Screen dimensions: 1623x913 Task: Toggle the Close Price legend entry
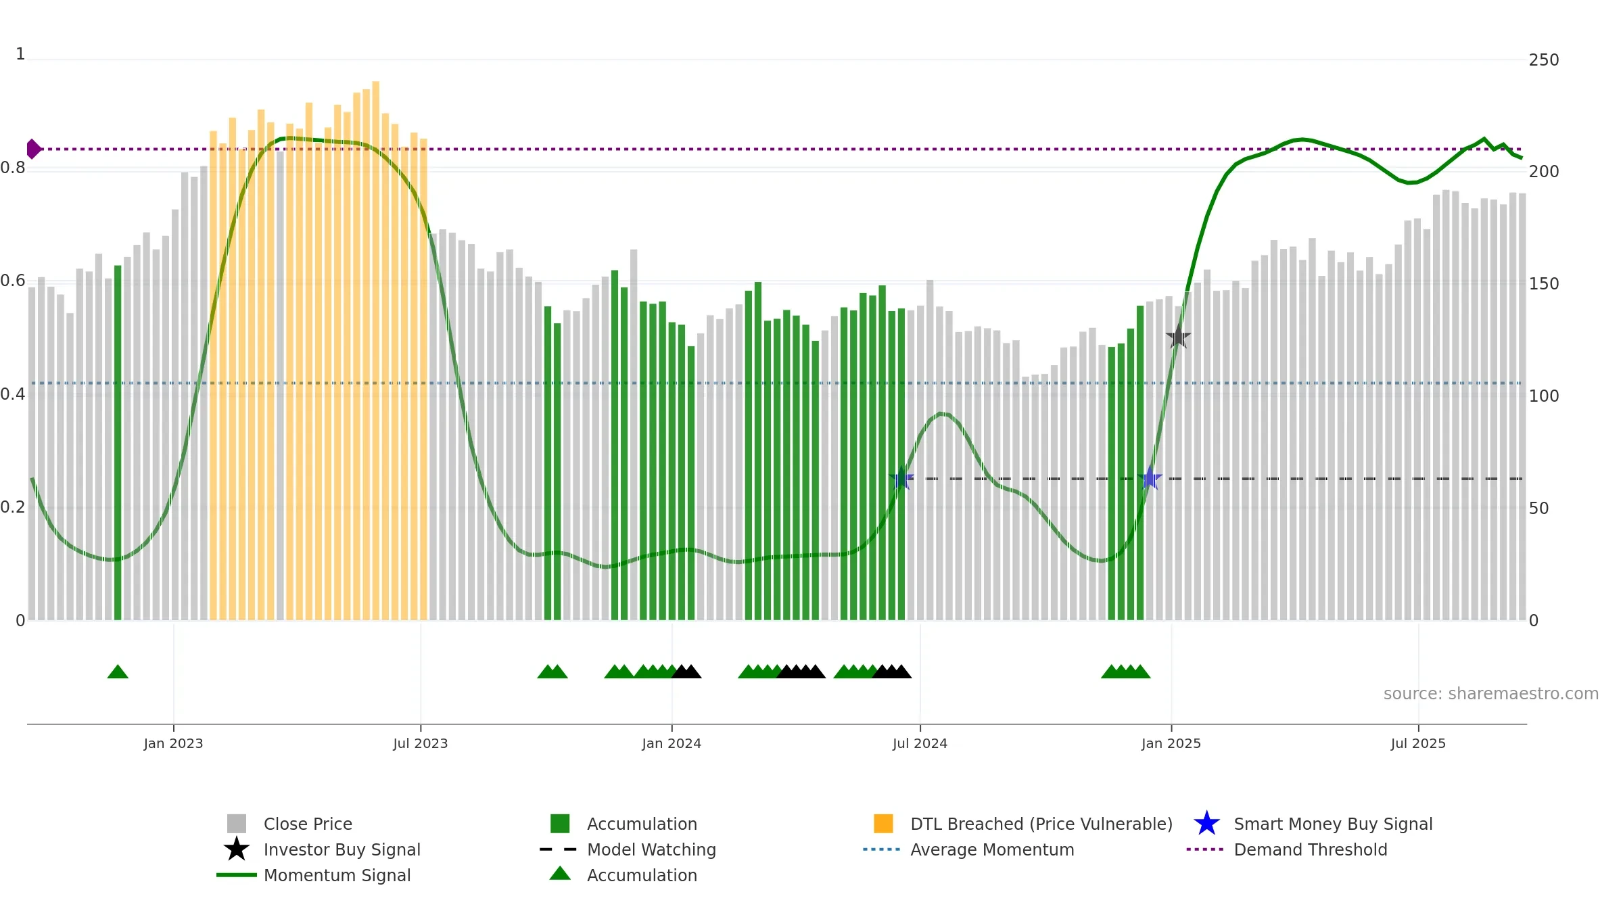point(308,824)
